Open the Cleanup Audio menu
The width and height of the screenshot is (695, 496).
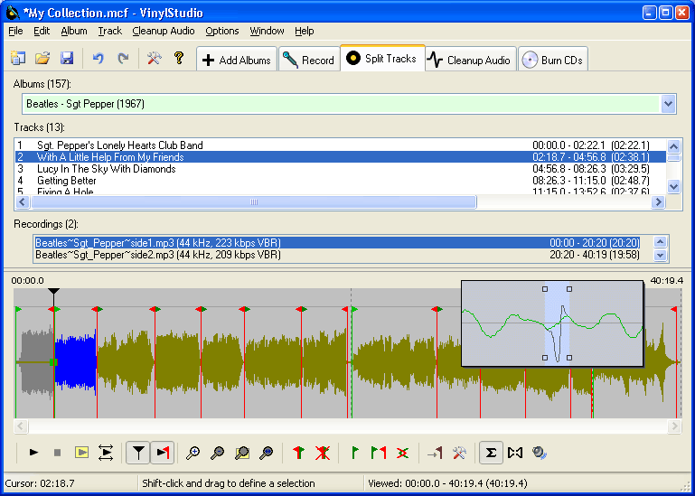click(164, 31)
